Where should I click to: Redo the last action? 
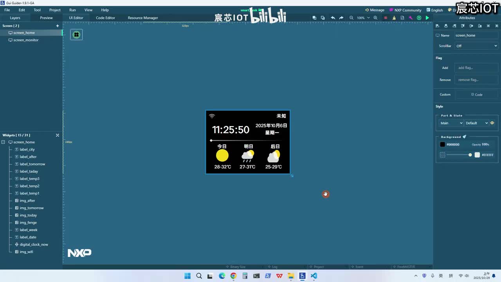click(x=341, y=18)
